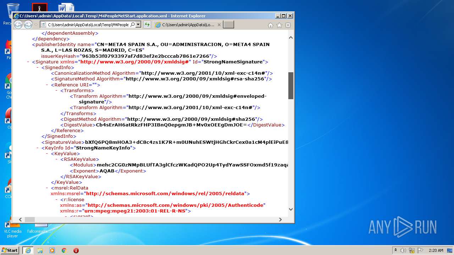Collapse the KeyInfo StrongNameKeyInfo node
Viewport: 454px width, 255px height.
[x=38, y=148]
